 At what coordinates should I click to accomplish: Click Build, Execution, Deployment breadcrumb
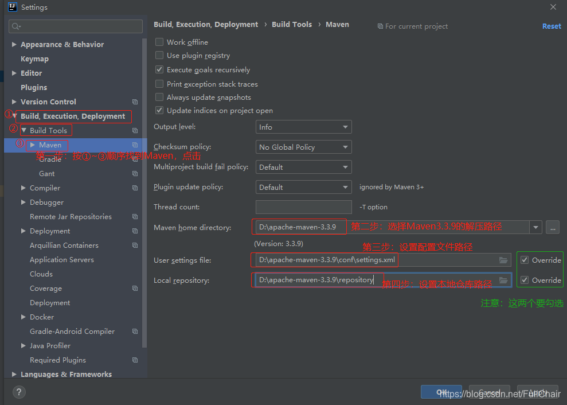206,24
